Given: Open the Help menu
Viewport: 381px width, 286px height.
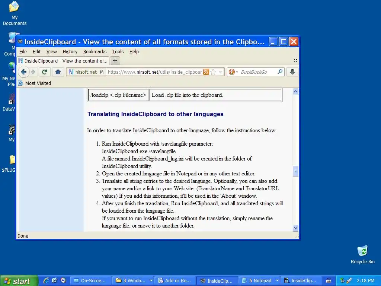Looking at the screenshot, I should (134, 51).
